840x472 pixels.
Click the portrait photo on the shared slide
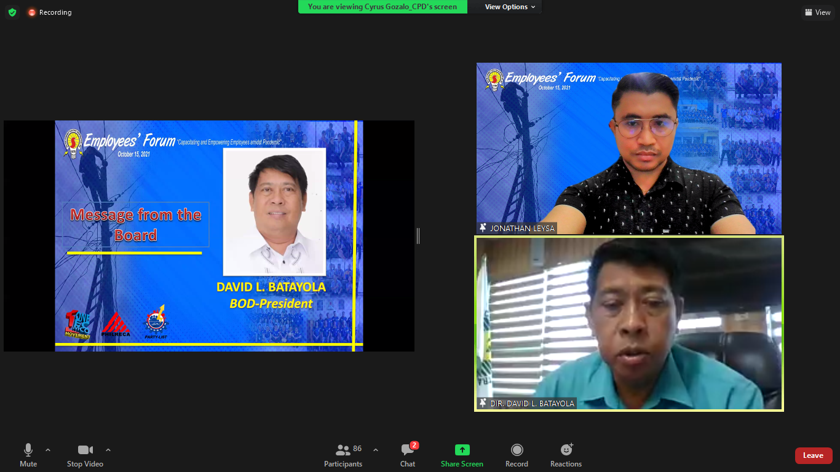point(274,211)
